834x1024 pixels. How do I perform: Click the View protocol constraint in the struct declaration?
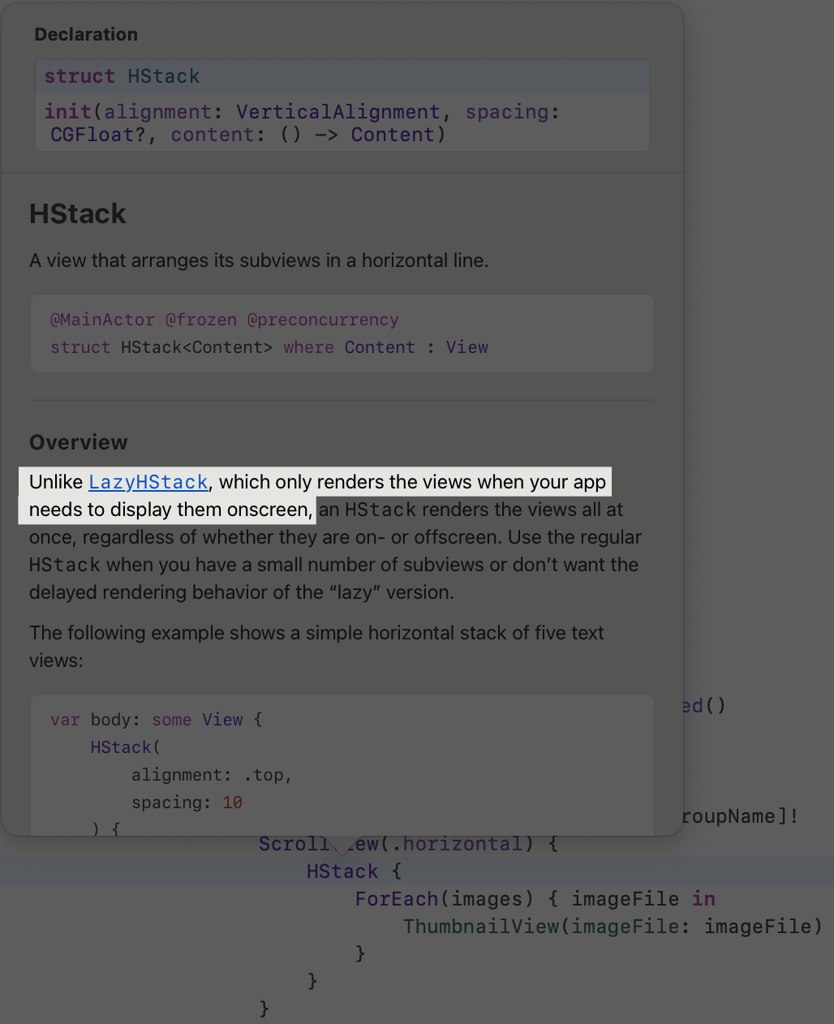click(467, 347)
